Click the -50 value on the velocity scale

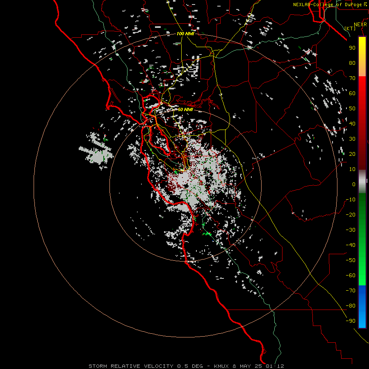351,260
